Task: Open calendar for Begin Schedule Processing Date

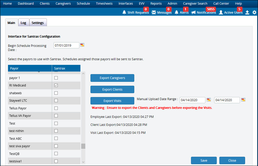Action: 82,45
